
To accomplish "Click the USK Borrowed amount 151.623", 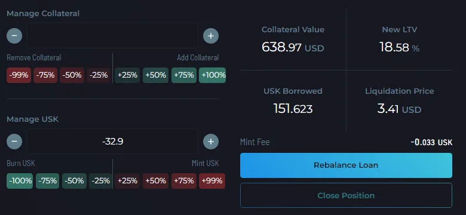I will tap(293, 109).
